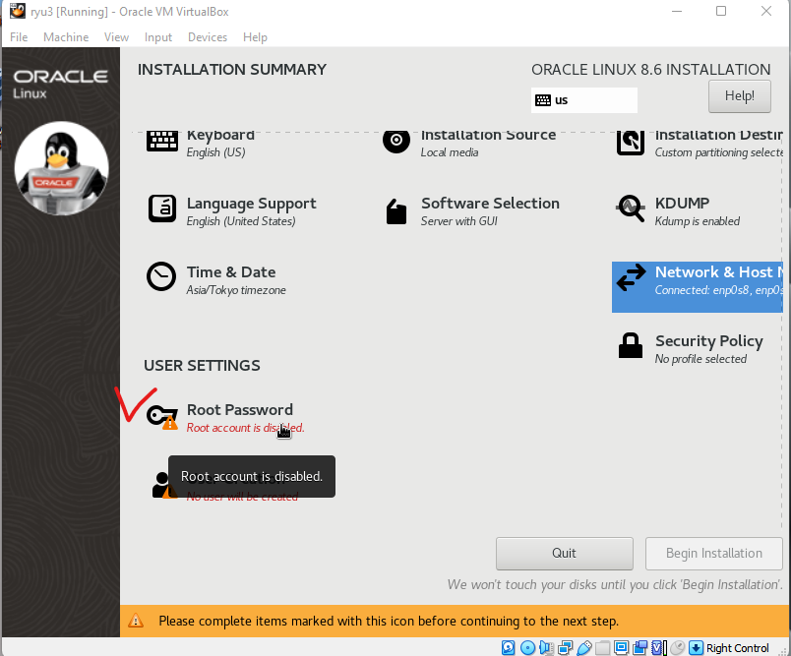Image resolution: width=791 pixels, height=656 pixels.
Task: Click the Software Selection package icon
Action: coord(396,210)
